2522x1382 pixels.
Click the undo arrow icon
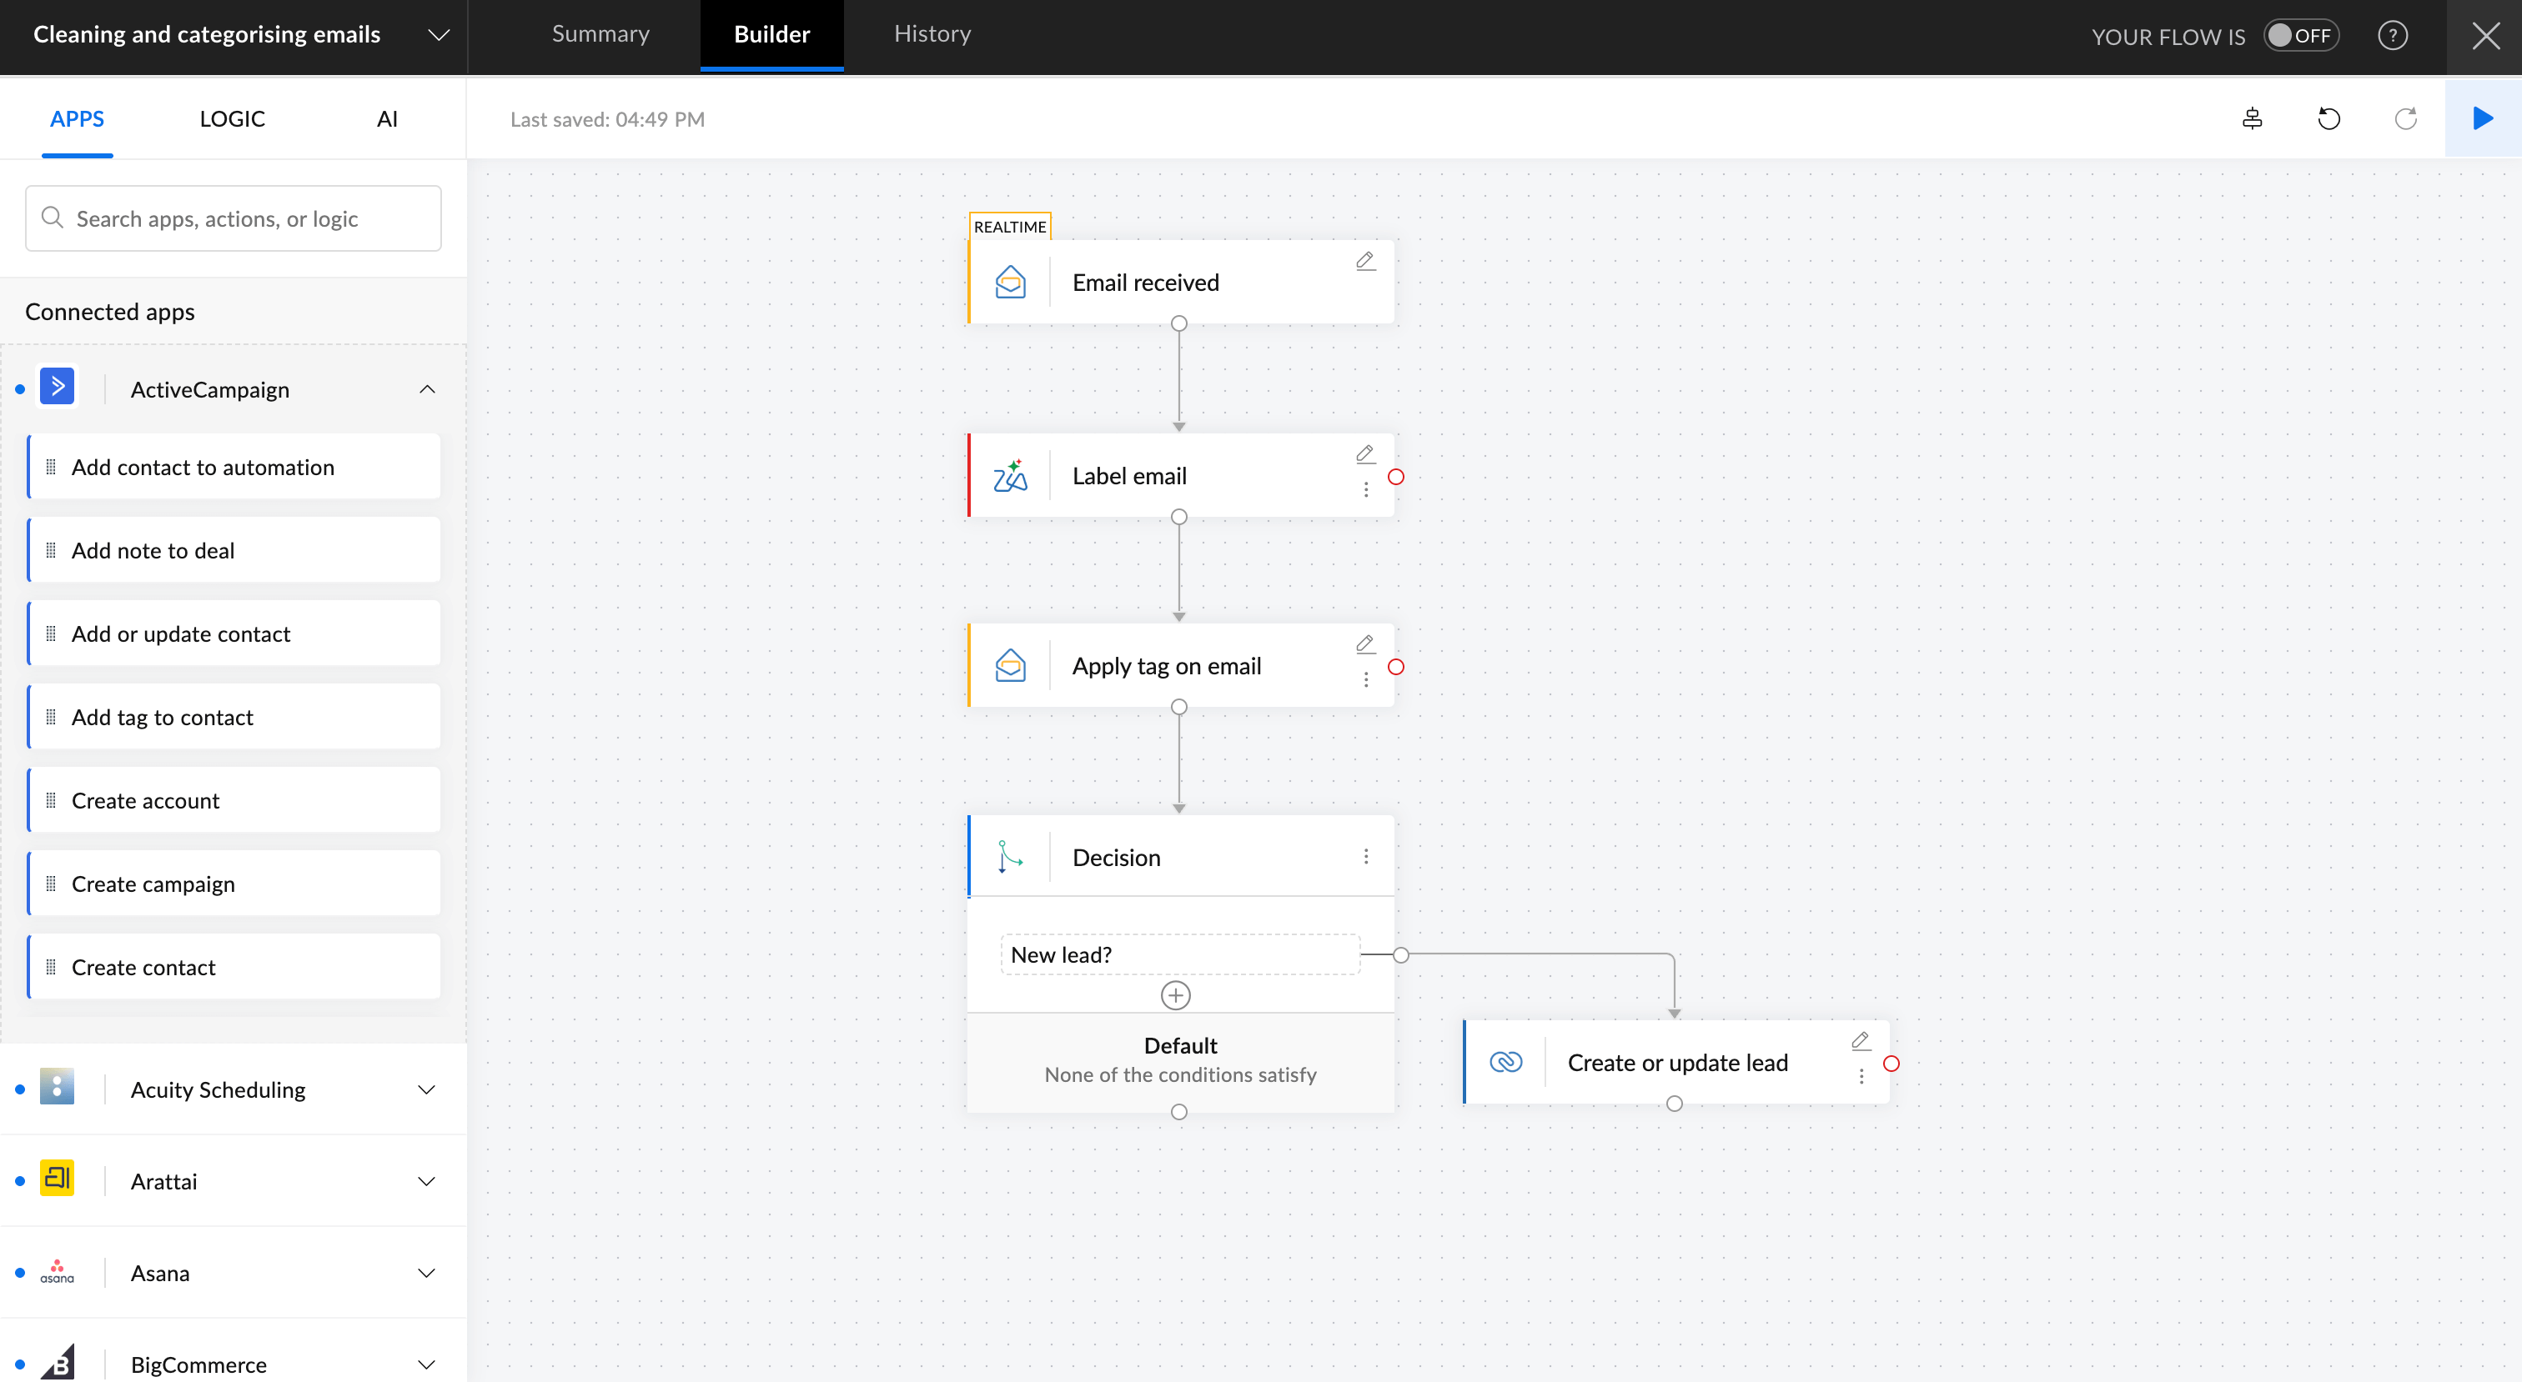2329,118
